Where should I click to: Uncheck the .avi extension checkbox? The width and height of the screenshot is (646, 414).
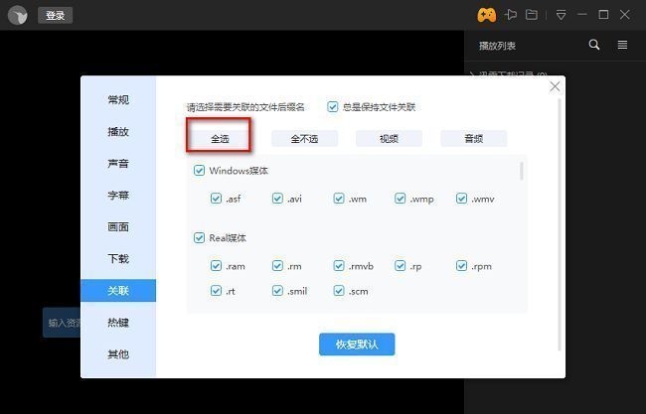[x=277, y=199]
